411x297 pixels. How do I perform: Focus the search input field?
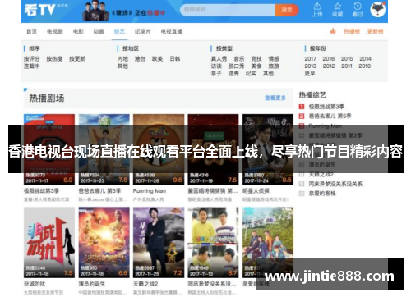click(x=228, y=10)
